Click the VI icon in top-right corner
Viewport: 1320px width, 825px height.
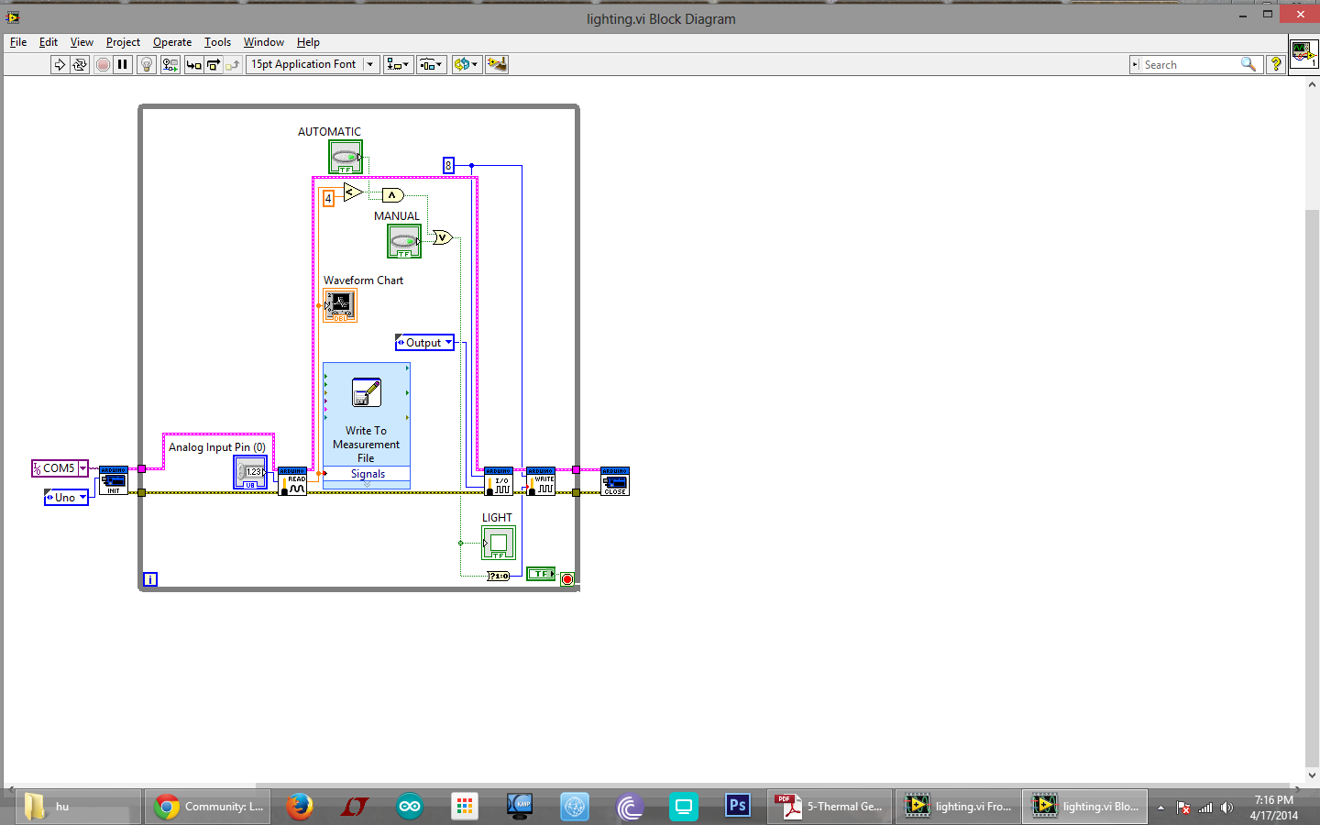tap(1303, 53)
